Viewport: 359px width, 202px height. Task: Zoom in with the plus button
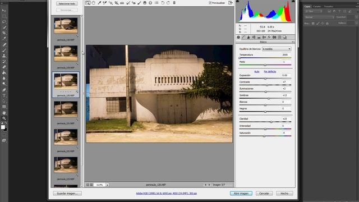click(91, 185)
